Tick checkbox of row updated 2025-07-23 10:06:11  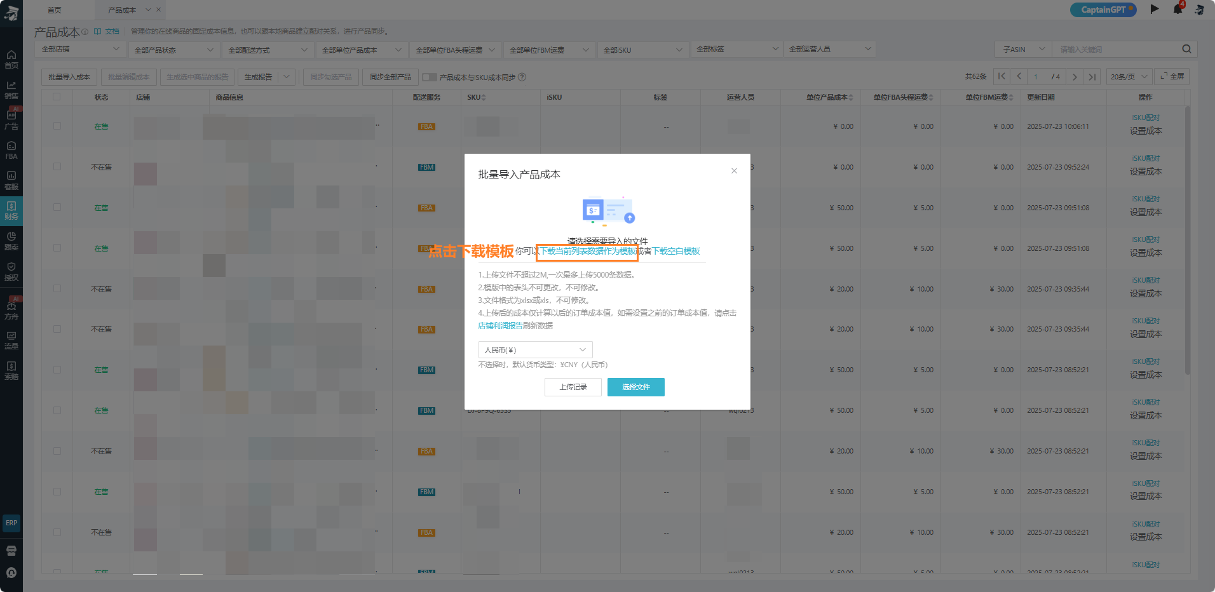pos(57,126)
